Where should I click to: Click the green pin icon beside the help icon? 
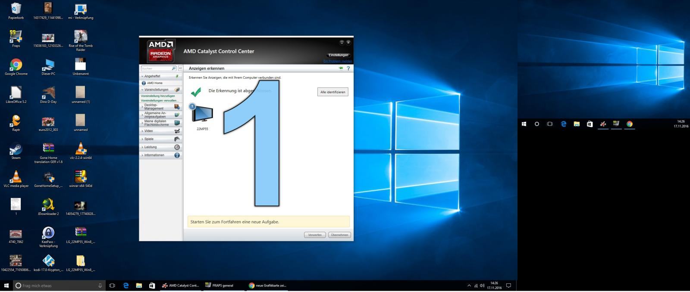341,68
